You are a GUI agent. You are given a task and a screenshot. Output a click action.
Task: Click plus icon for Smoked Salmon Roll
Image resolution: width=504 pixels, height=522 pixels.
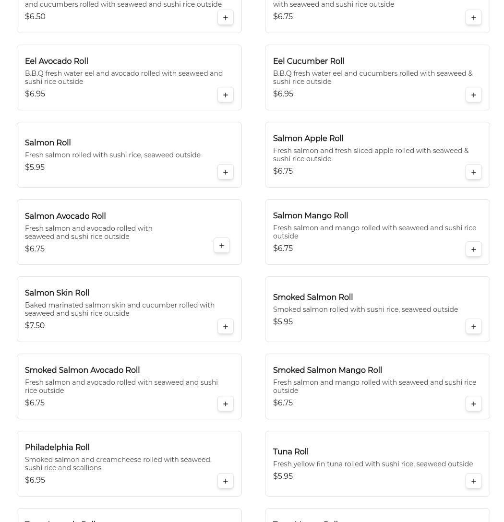point(474,326)
